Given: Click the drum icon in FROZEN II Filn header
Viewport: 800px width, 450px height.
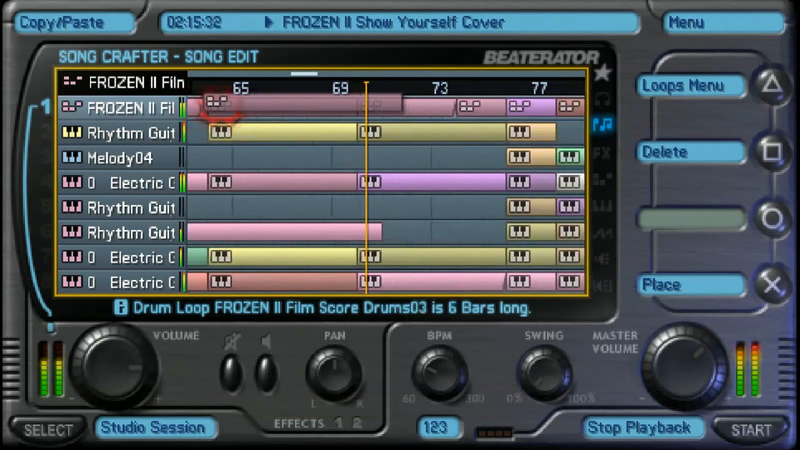Looking at the screenshot, I should 73,81.
